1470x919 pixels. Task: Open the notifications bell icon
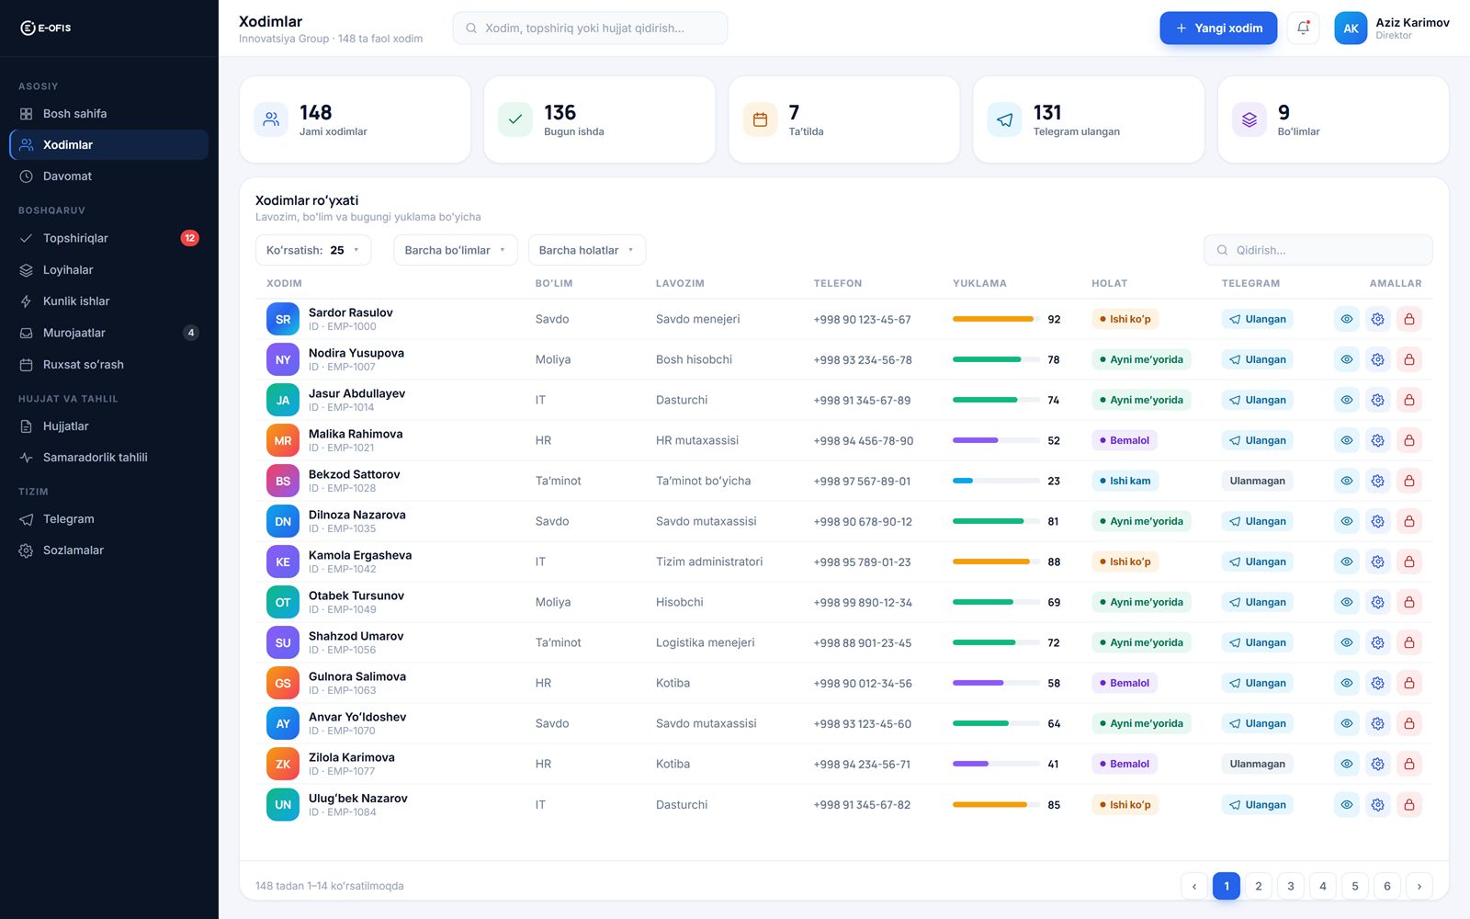point(1303,28)
